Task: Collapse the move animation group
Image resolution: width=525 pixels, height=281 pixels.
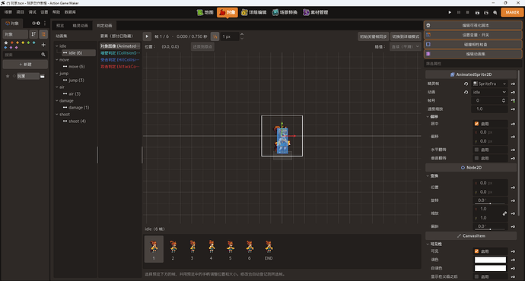Action: [x=57, y=60]
